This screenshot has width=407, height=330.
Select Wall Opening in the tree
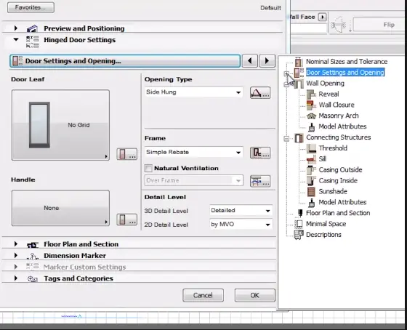pos(326,84)
